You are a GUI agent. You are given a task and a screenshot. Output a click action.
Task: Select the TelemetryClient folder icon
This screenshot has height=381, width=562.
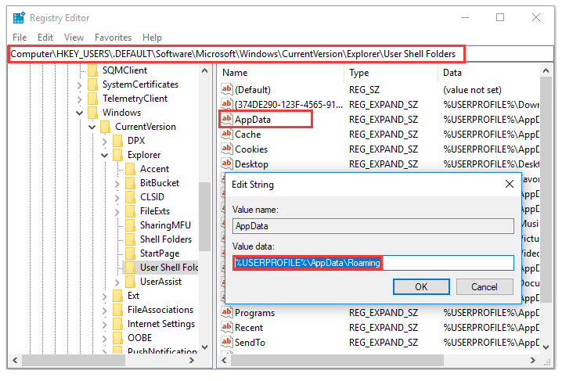click(x=93, y=99)
